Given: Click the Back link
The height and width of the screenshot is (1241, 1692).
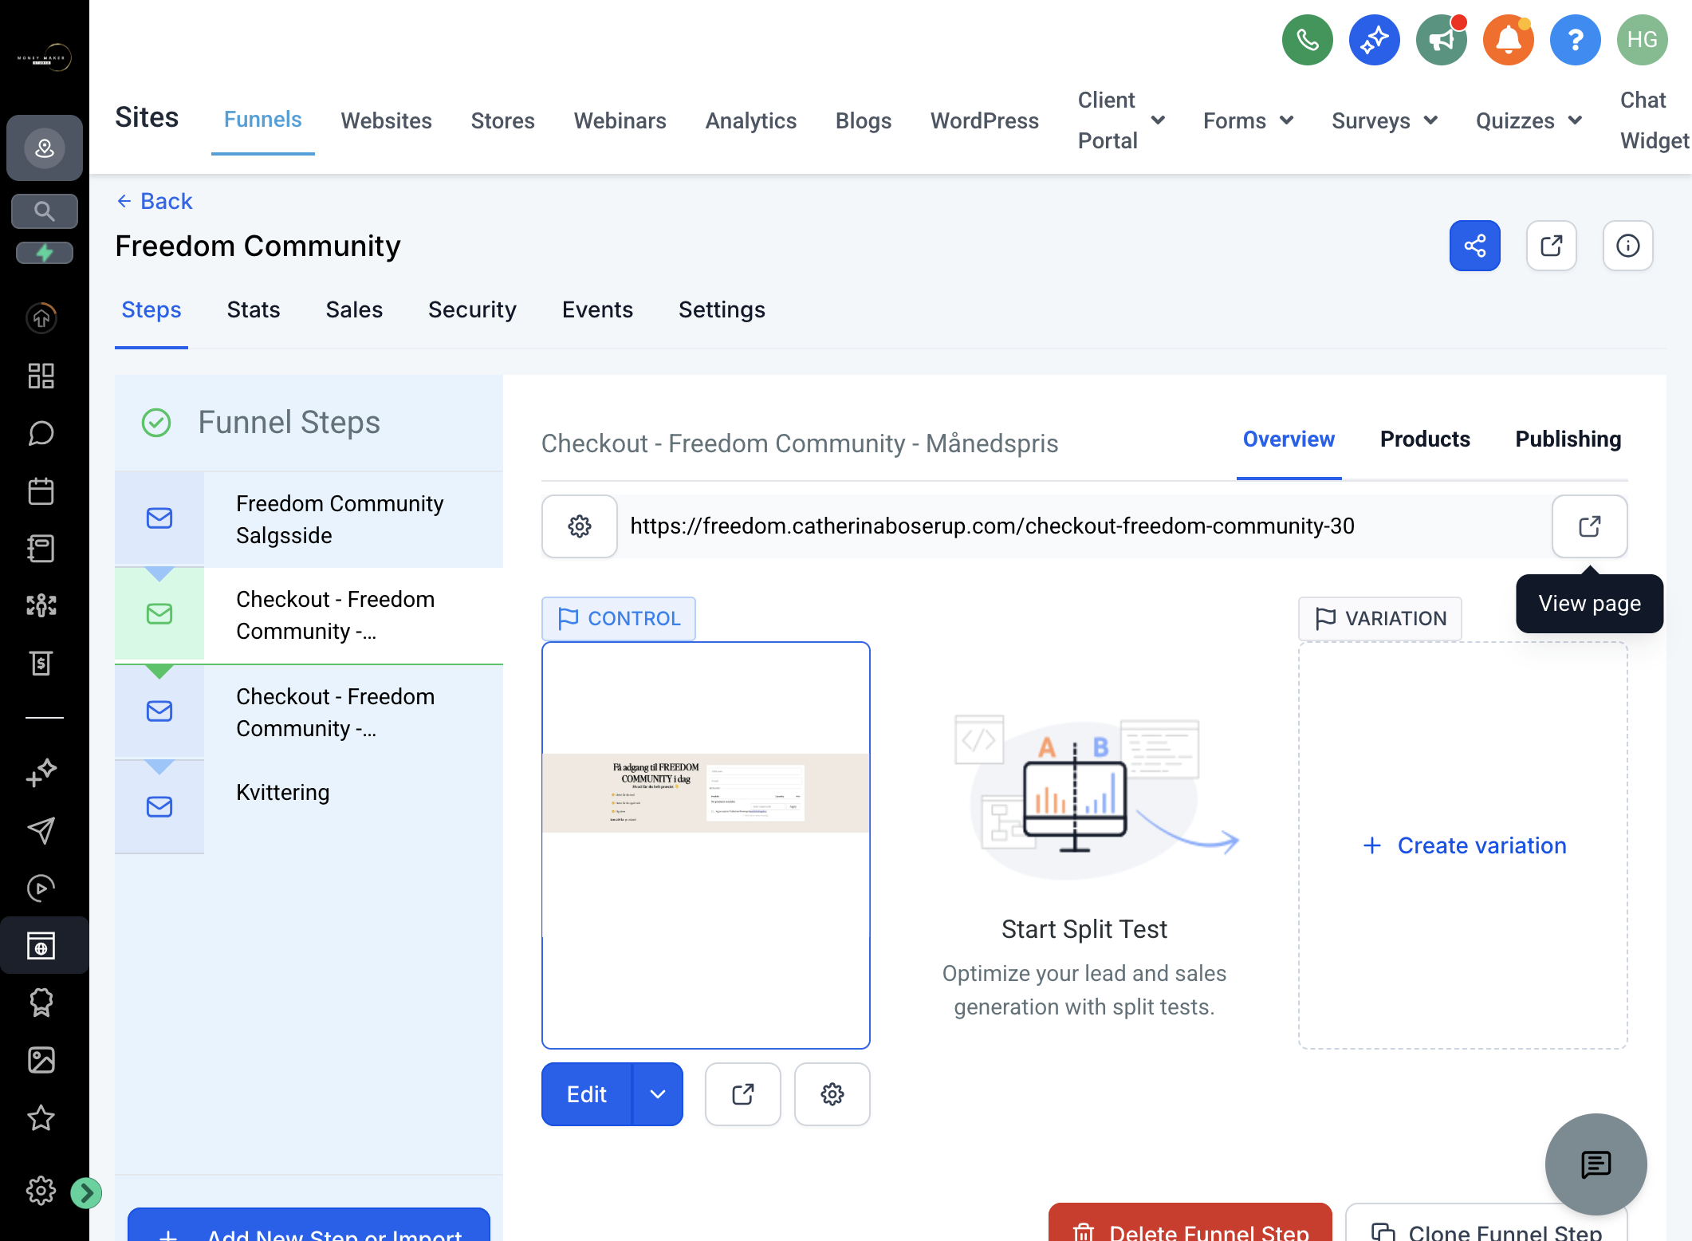Looking at the screenshot, I should (155, 201).
